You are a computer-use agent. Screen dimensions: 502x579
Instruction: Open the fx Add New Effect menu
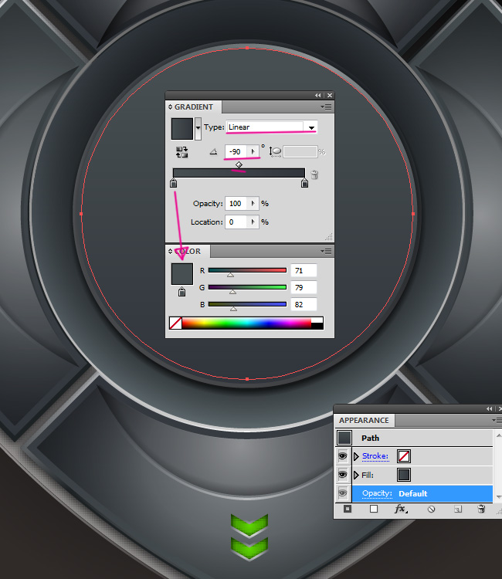point(401,510)
